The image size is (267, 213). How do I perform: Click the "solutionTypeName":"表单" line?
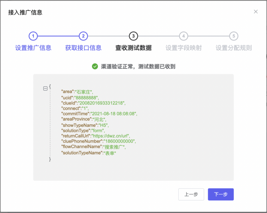coord(89,153)
